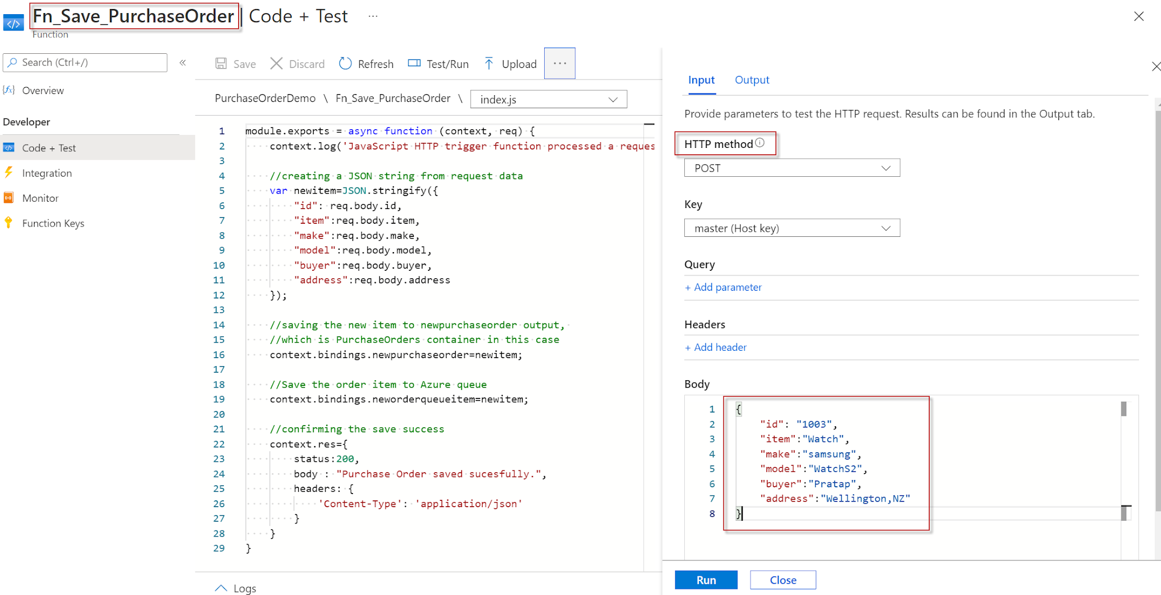Click the HTTP method info icon
Screen dimensions: 1161x595
(x=760, y=143)
